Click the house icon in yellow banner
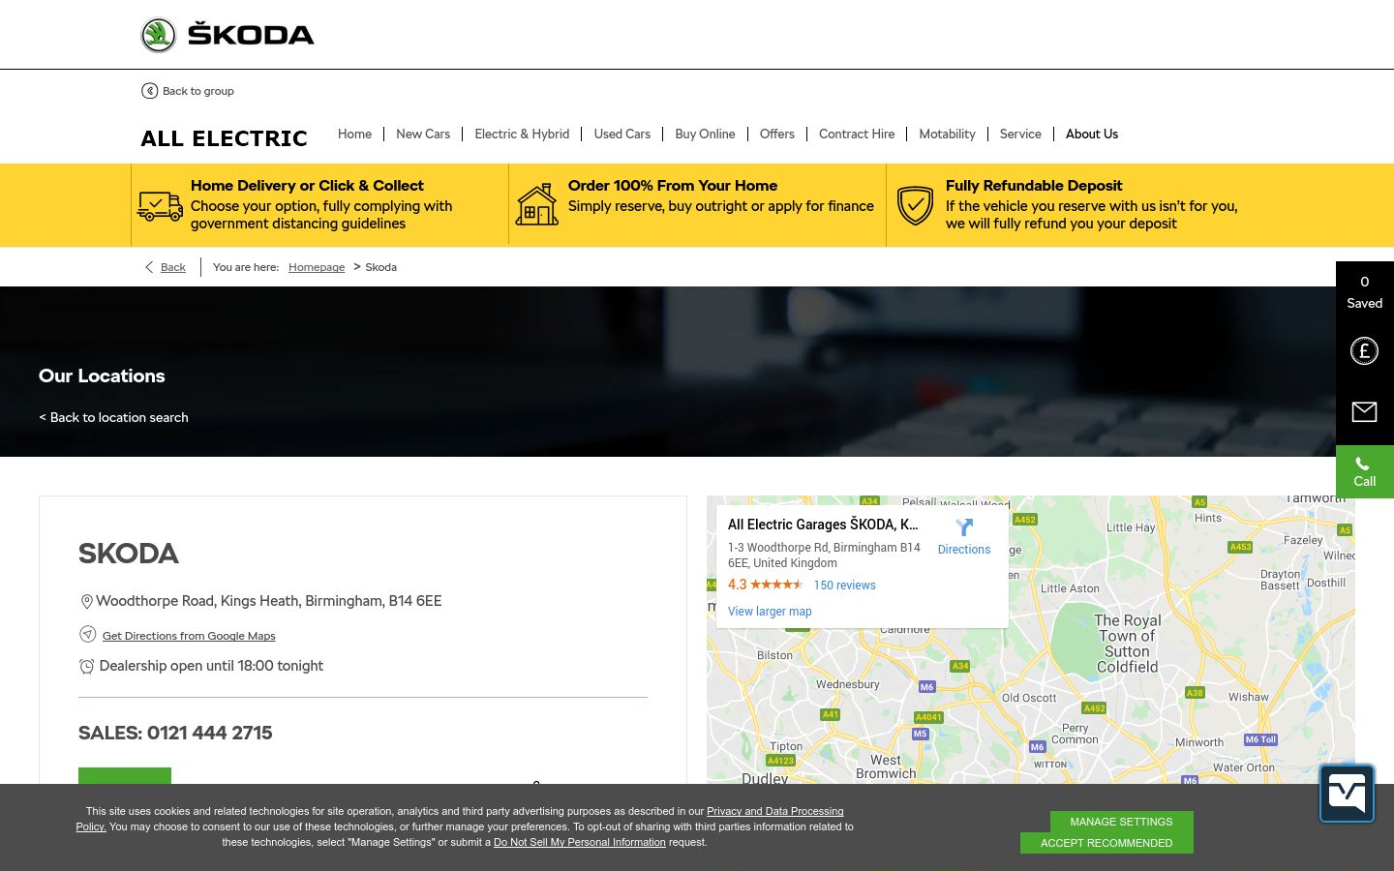 [x=537, y=204]
